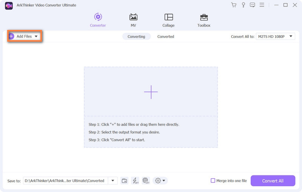
Task: Open the Collage tab
Action: coord(168,20)
